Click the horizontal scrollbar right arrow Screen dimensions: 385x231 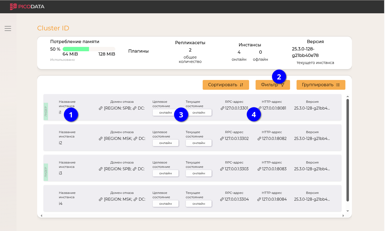point(343,216)
